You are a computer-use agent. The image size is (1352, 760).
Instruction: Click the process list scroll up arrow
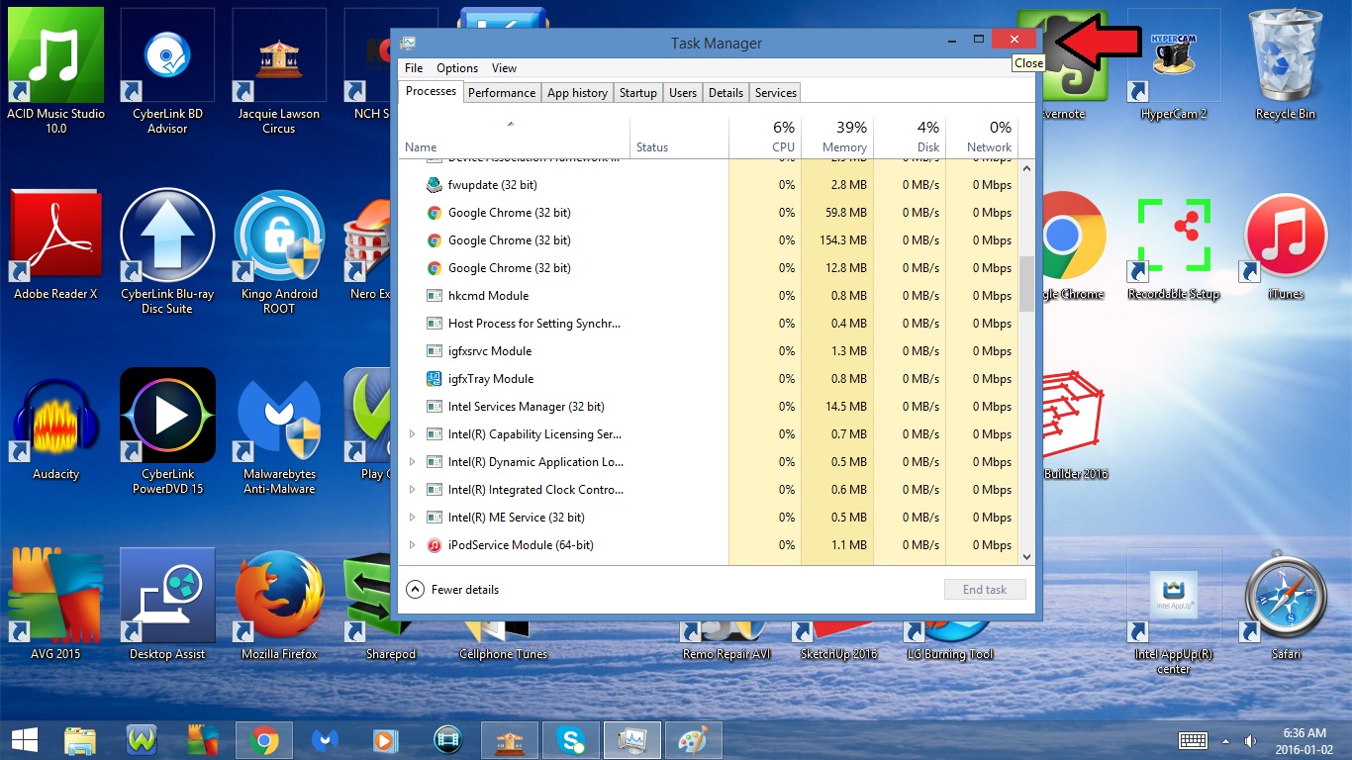(x=1026, y=168)
